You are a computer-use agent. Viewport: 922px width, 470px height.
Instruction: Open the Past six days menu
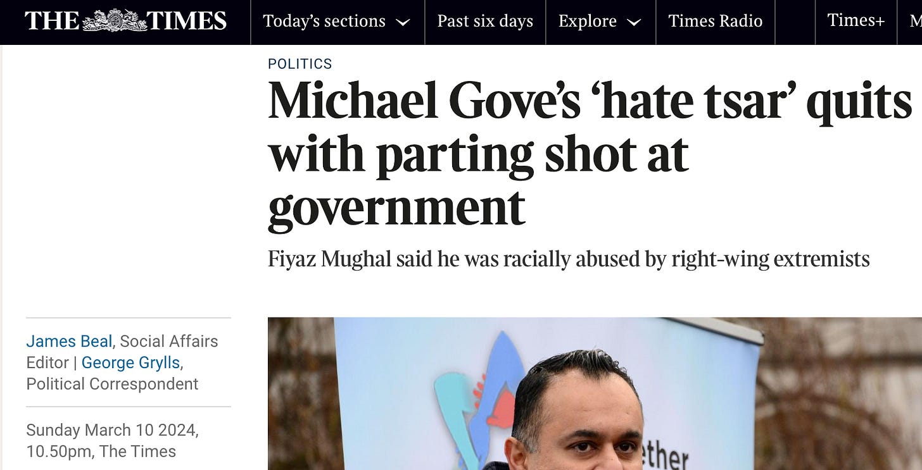[485, 21]
